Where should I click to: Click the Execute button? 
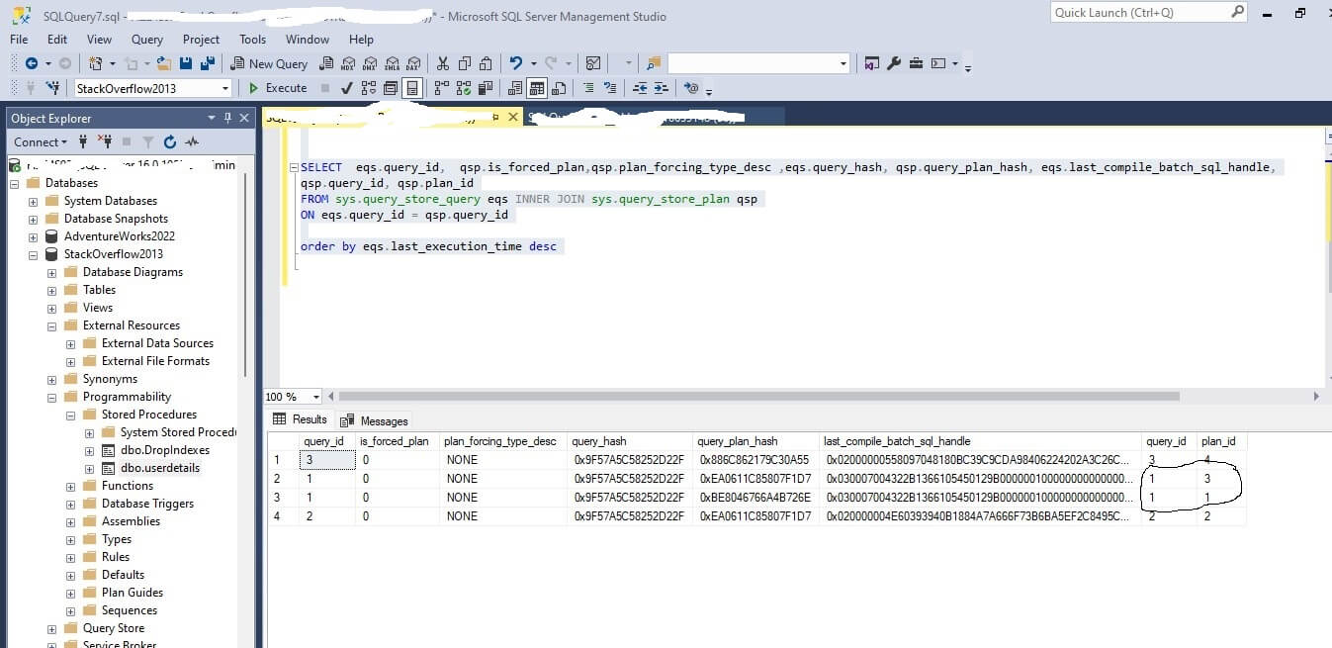point(277,88)
